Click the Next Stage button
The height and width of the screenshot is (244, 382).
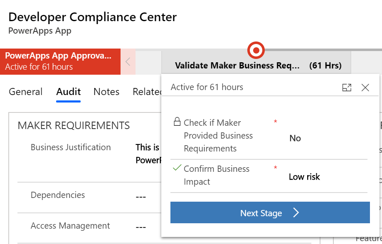[x=270, y=212]
